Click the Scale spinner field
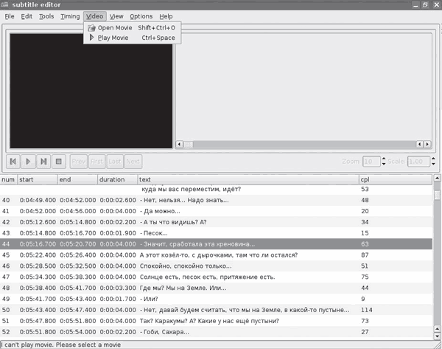442x349 pixels. tap(417, 162)
